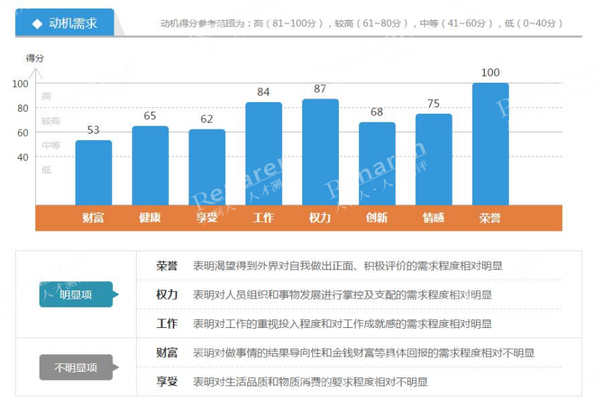Click the 动机需求 section header tab
The width and height of the screenshot is (603, 402).
coord(65,23)
